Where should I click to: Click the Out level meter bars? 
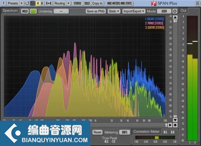click(192, 78)
